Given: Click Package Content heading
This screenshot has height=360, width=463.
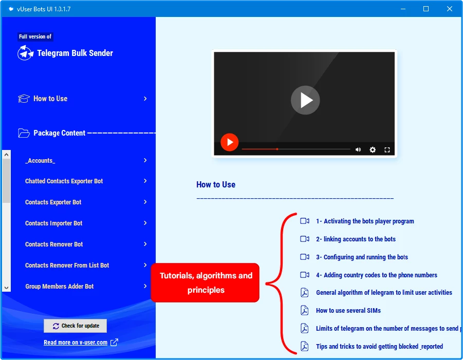Looking at the screenshot, I should pyautogui.click(x=59, y=133).
